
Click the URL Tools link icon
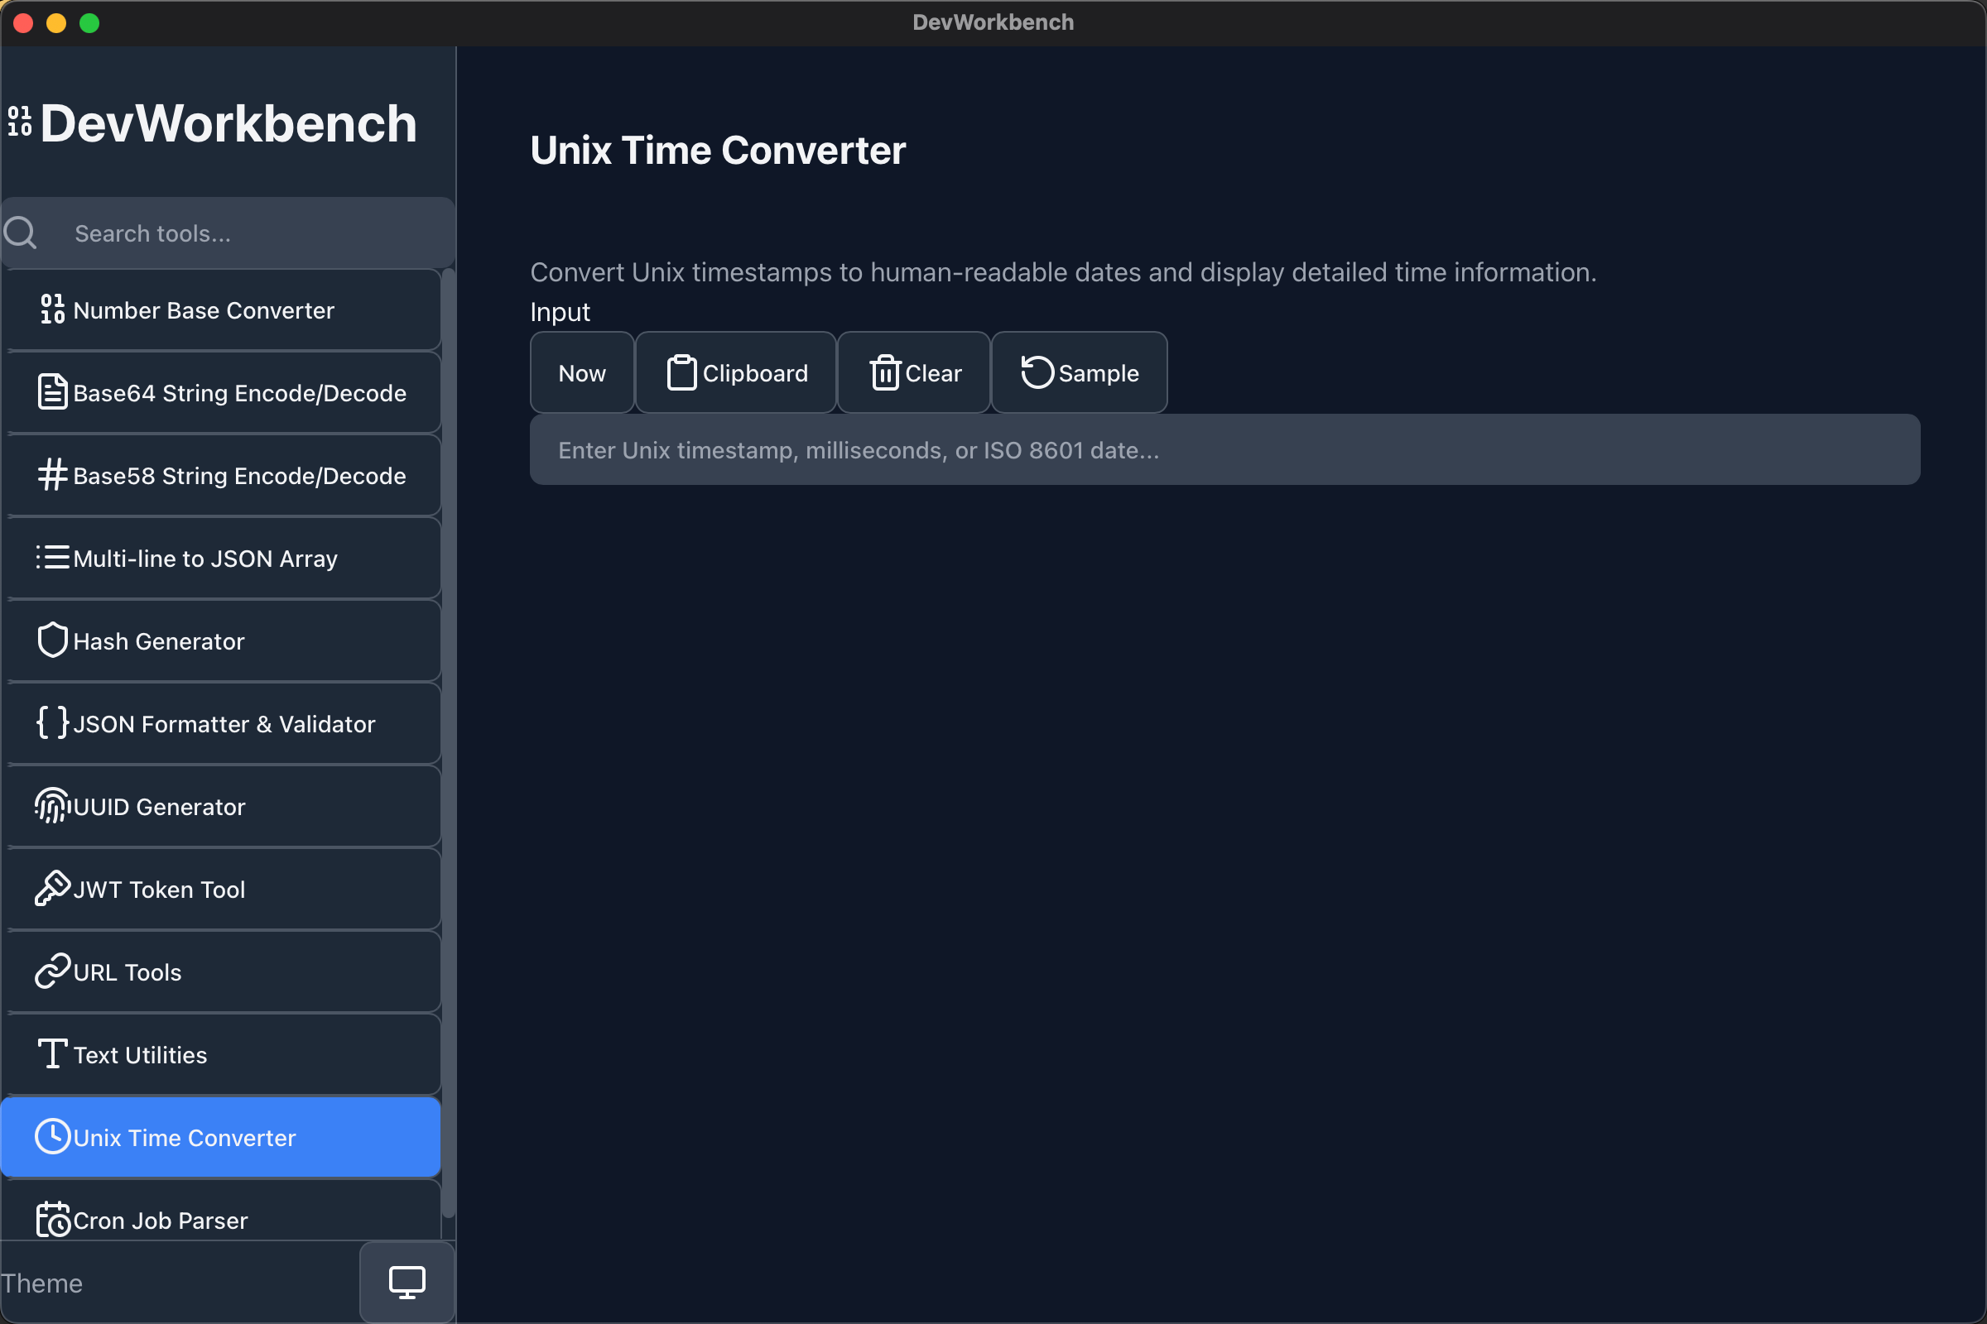click(52, 971)
